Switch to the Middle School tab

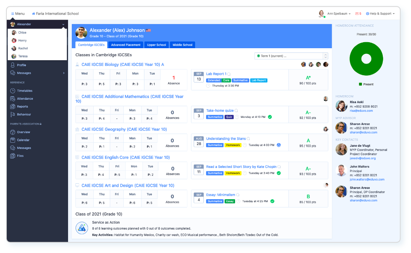tap(182, 45)
